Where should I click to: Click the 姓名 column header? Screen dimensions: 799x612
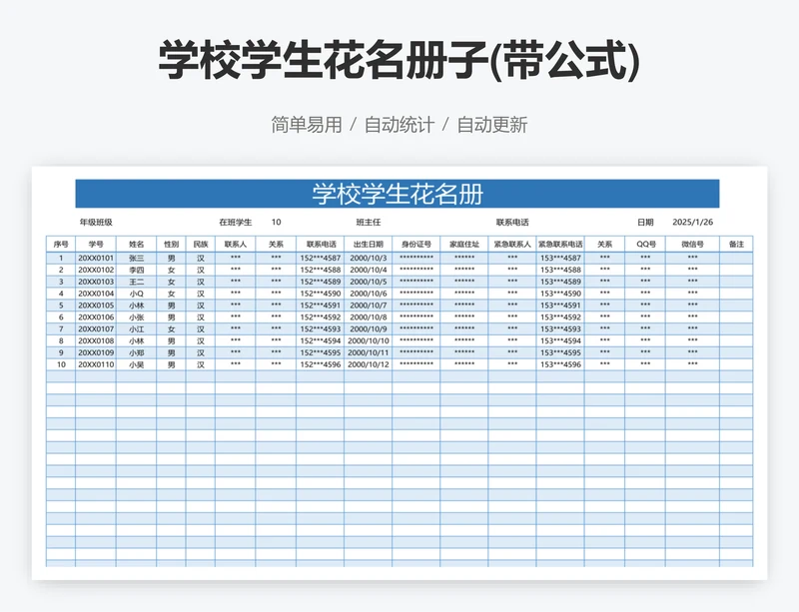[x=137, y=244]
